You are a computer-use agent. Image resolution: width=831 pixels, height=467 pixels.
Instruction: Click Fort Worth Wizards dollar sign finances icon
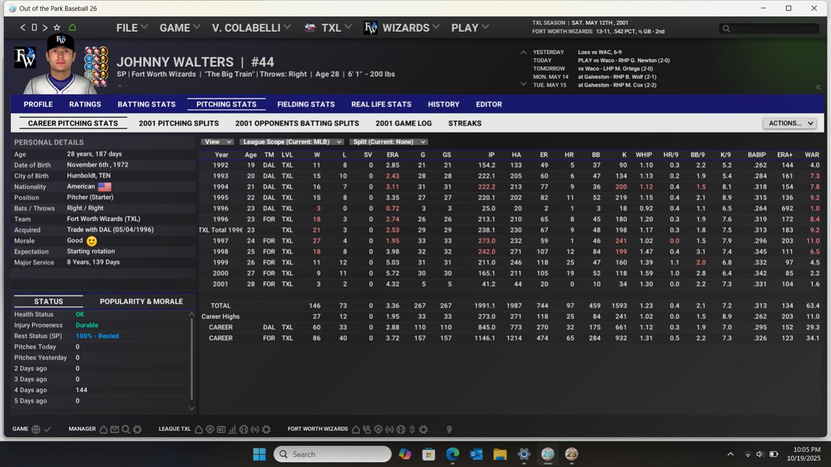tap(412, 429)
